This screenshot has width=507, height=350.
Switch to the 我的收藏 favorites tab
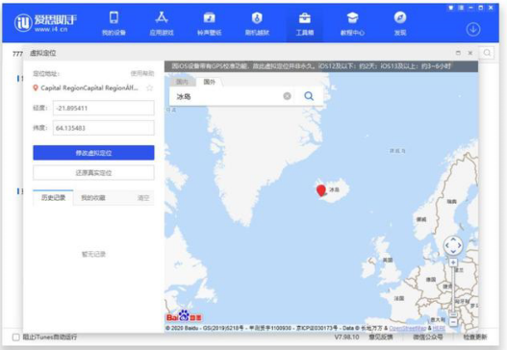[x=93, y=198]
